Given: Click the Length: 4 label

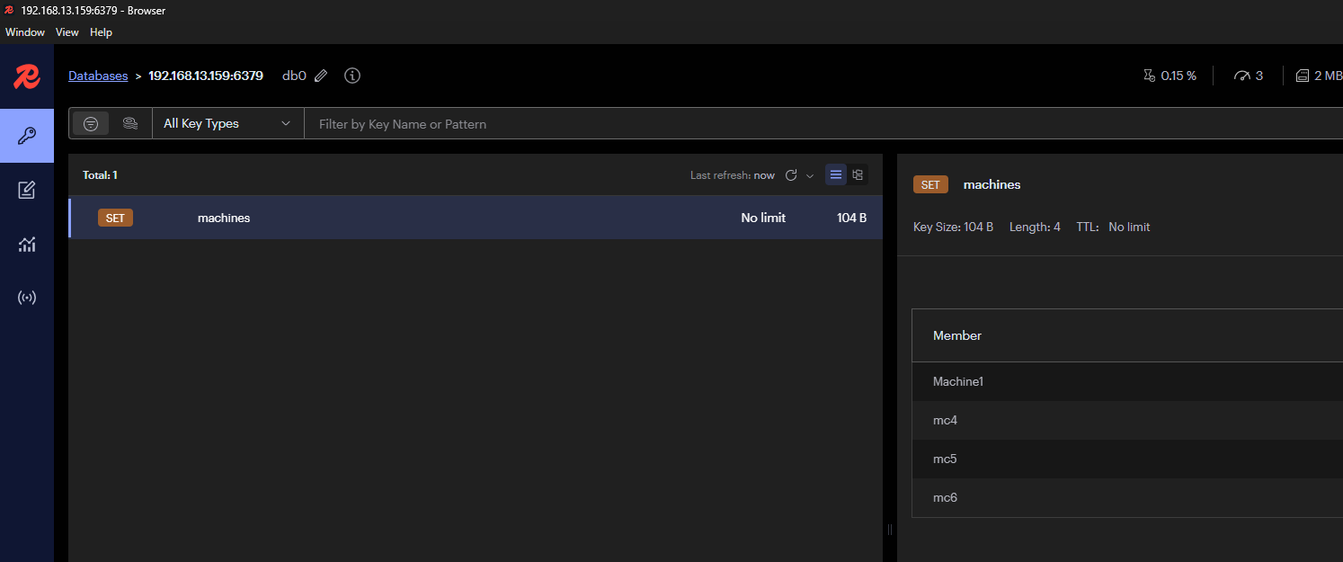Looking at the screenshot, I should point(1035,227).
